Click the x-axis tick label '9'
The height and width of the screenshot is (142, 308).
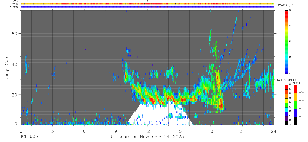(116, 131)
